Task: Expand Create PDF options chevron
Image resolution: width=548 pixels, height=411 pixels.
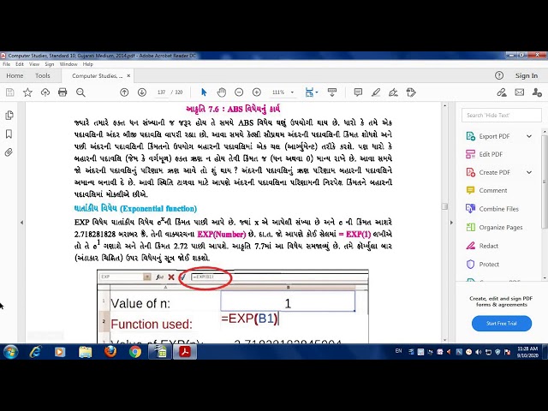Action: 529,172
